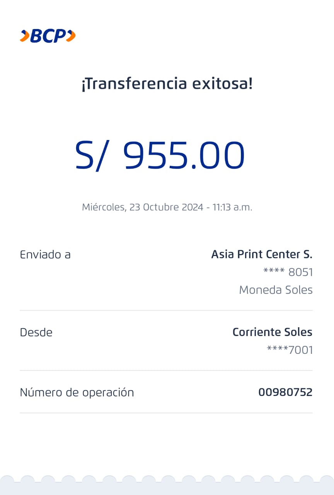334x495 pixels.
Task: Click the S/ currency symbol
Action: [x=90, y=155]
